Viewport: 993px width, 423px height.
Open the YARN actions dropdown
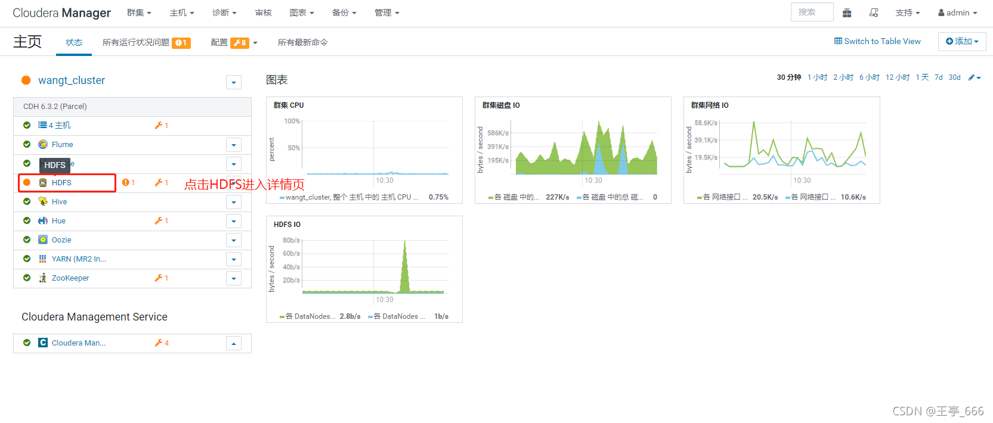pyautogui.click(x=234, y=259)
